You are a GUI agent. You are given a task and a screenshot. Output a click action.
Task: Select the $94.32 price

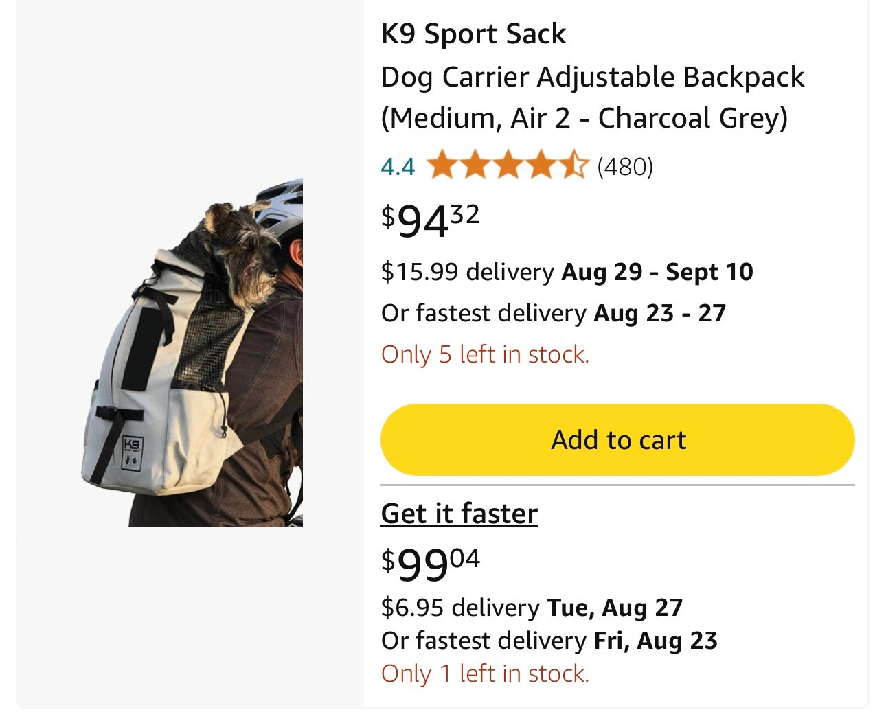(430, 220)
